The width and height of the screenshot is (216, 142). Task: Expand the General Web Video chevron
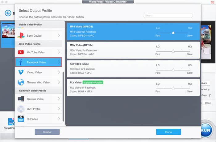pos(59,82)
